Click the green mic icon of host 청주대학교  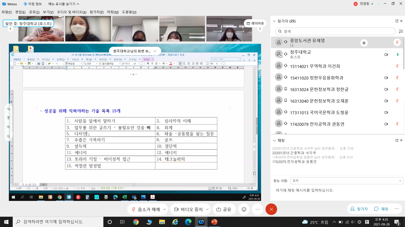pyautogui.click(x=397, y=54)
